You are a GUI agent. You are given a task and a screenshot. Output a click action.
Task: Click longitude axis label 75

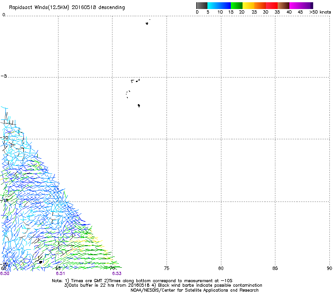(166, 268)
